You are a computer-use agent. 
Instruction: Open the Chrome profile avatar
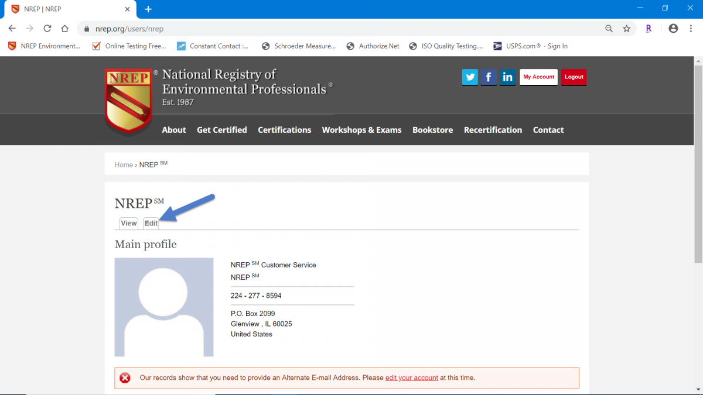673,28
